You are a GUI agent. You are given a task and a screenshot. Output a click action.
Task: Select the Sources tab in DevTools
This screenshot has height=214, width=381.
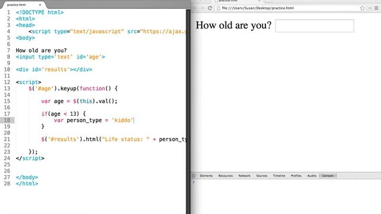click(262, 176)
